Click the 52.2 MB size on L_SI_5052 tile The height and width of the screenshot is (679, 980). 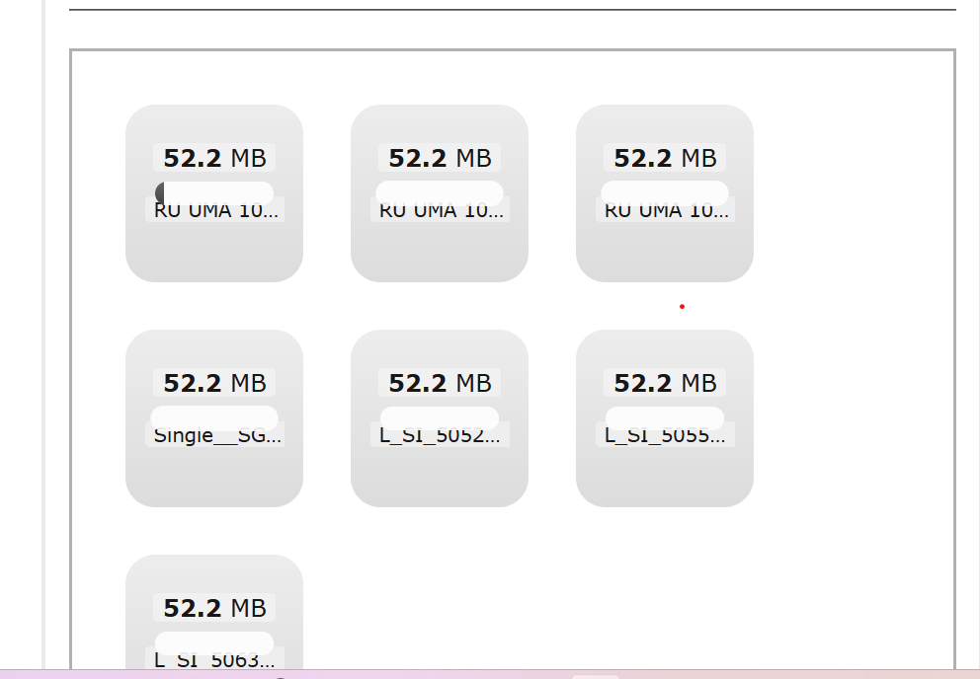tap(440, 383)
